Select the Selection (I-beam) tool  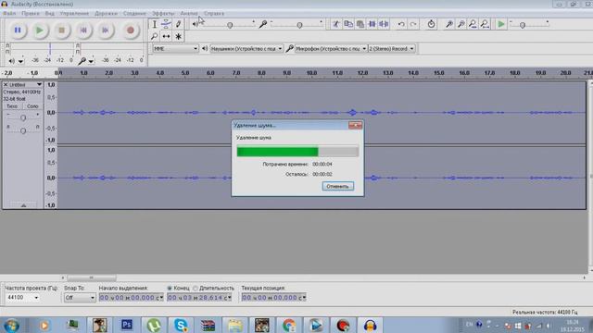(x=155, y=24)
